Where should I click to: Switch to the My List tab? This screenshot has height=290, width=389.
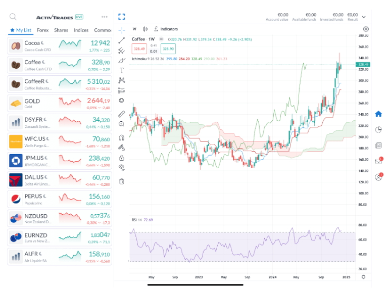tap(21, 30)
